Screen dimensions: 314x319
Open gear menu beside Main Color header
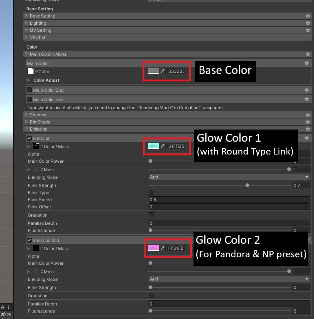click(307, 63)
